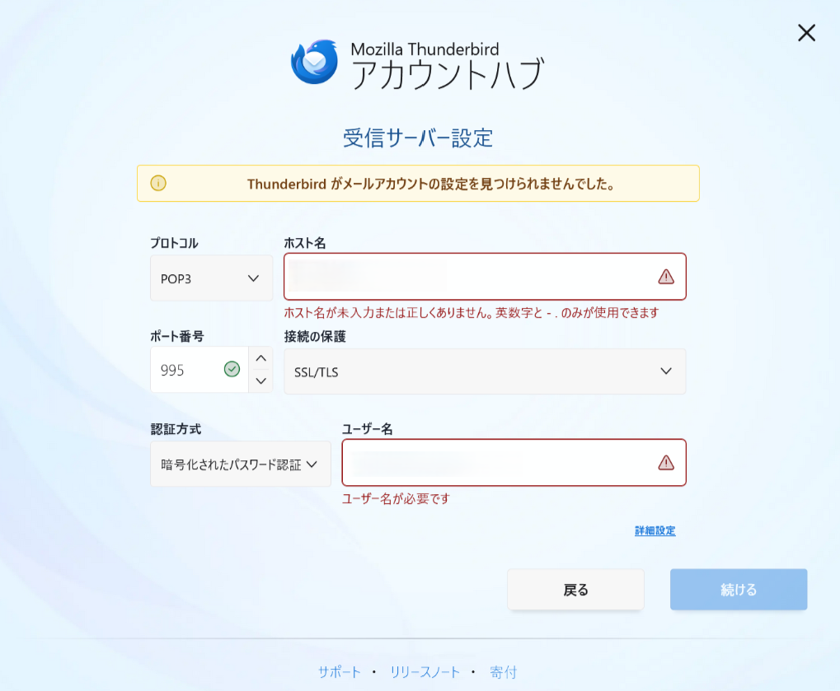Click the Thunderbird logo icon

pos(312,60)
